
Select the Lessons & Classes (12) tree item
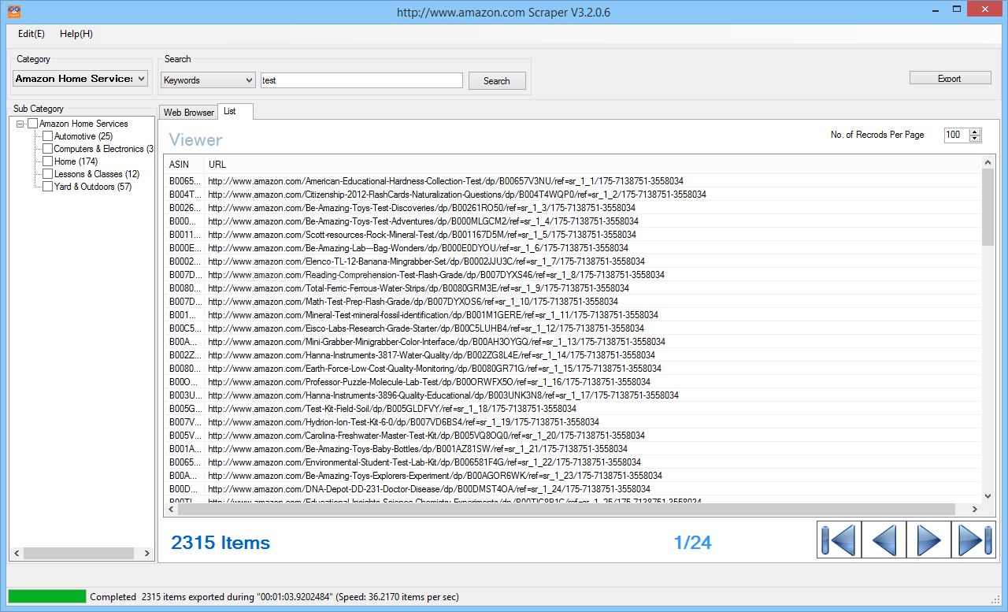pyautogui.click(x=96, y=174)
